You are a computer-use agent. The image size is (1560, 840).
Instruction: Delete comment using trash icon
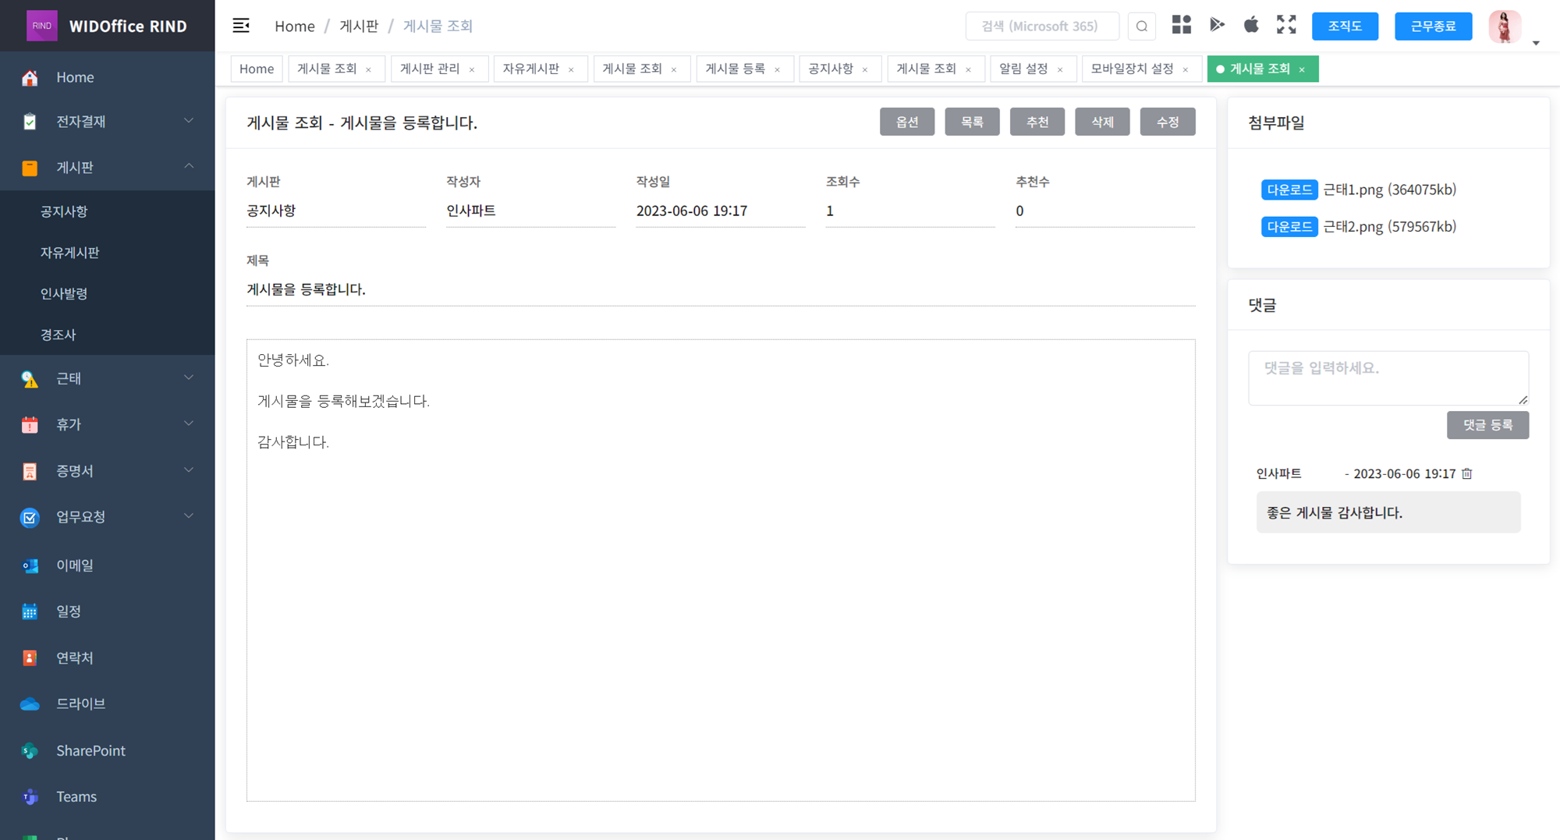1467,473
